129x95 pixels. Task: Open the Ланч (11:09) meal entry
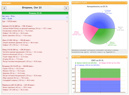tap(16, 40)
